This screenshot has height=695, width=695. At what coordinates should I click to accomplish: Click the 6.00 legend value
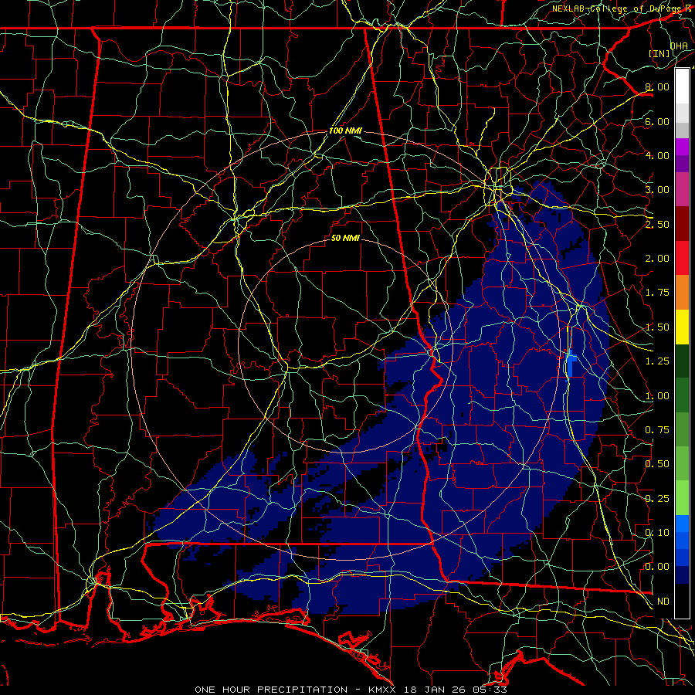pos(657,121)
